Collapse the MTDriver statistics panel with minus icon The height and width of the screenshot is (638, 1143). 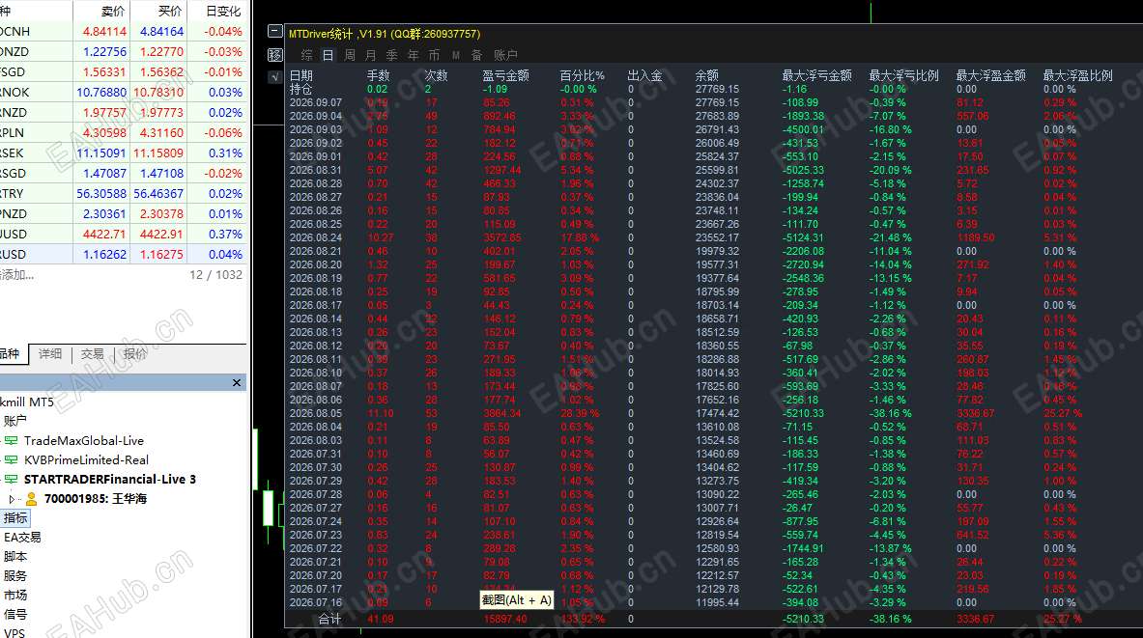[274, 31]
